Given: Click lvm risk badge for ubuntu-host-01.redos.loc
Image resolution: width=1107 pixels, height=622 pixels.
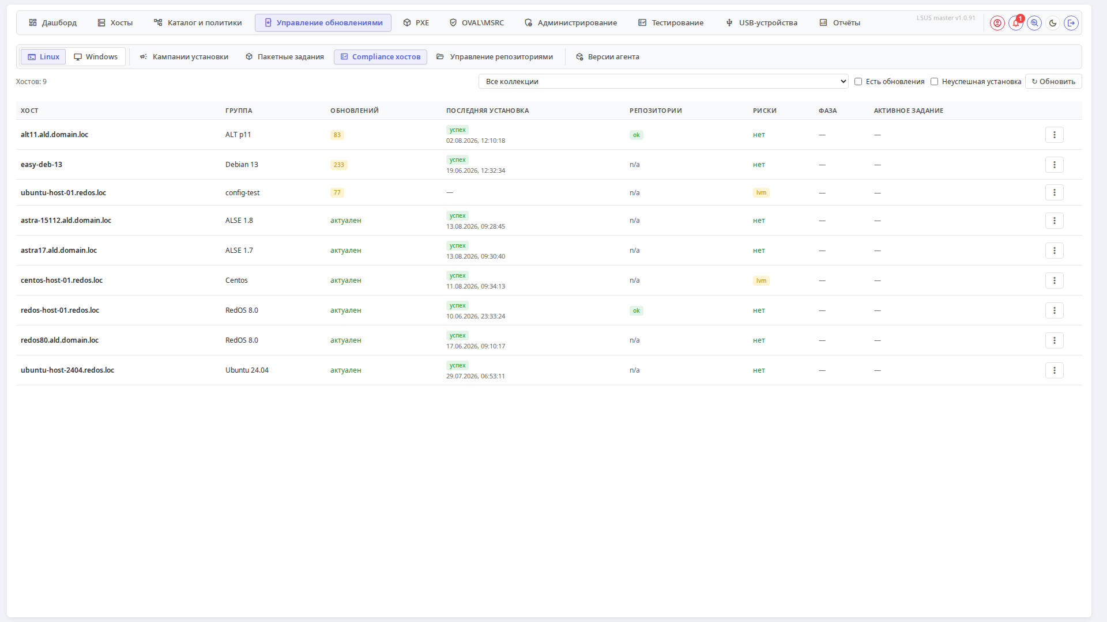Looking at the screenshot, I should [x=761, y=193].
